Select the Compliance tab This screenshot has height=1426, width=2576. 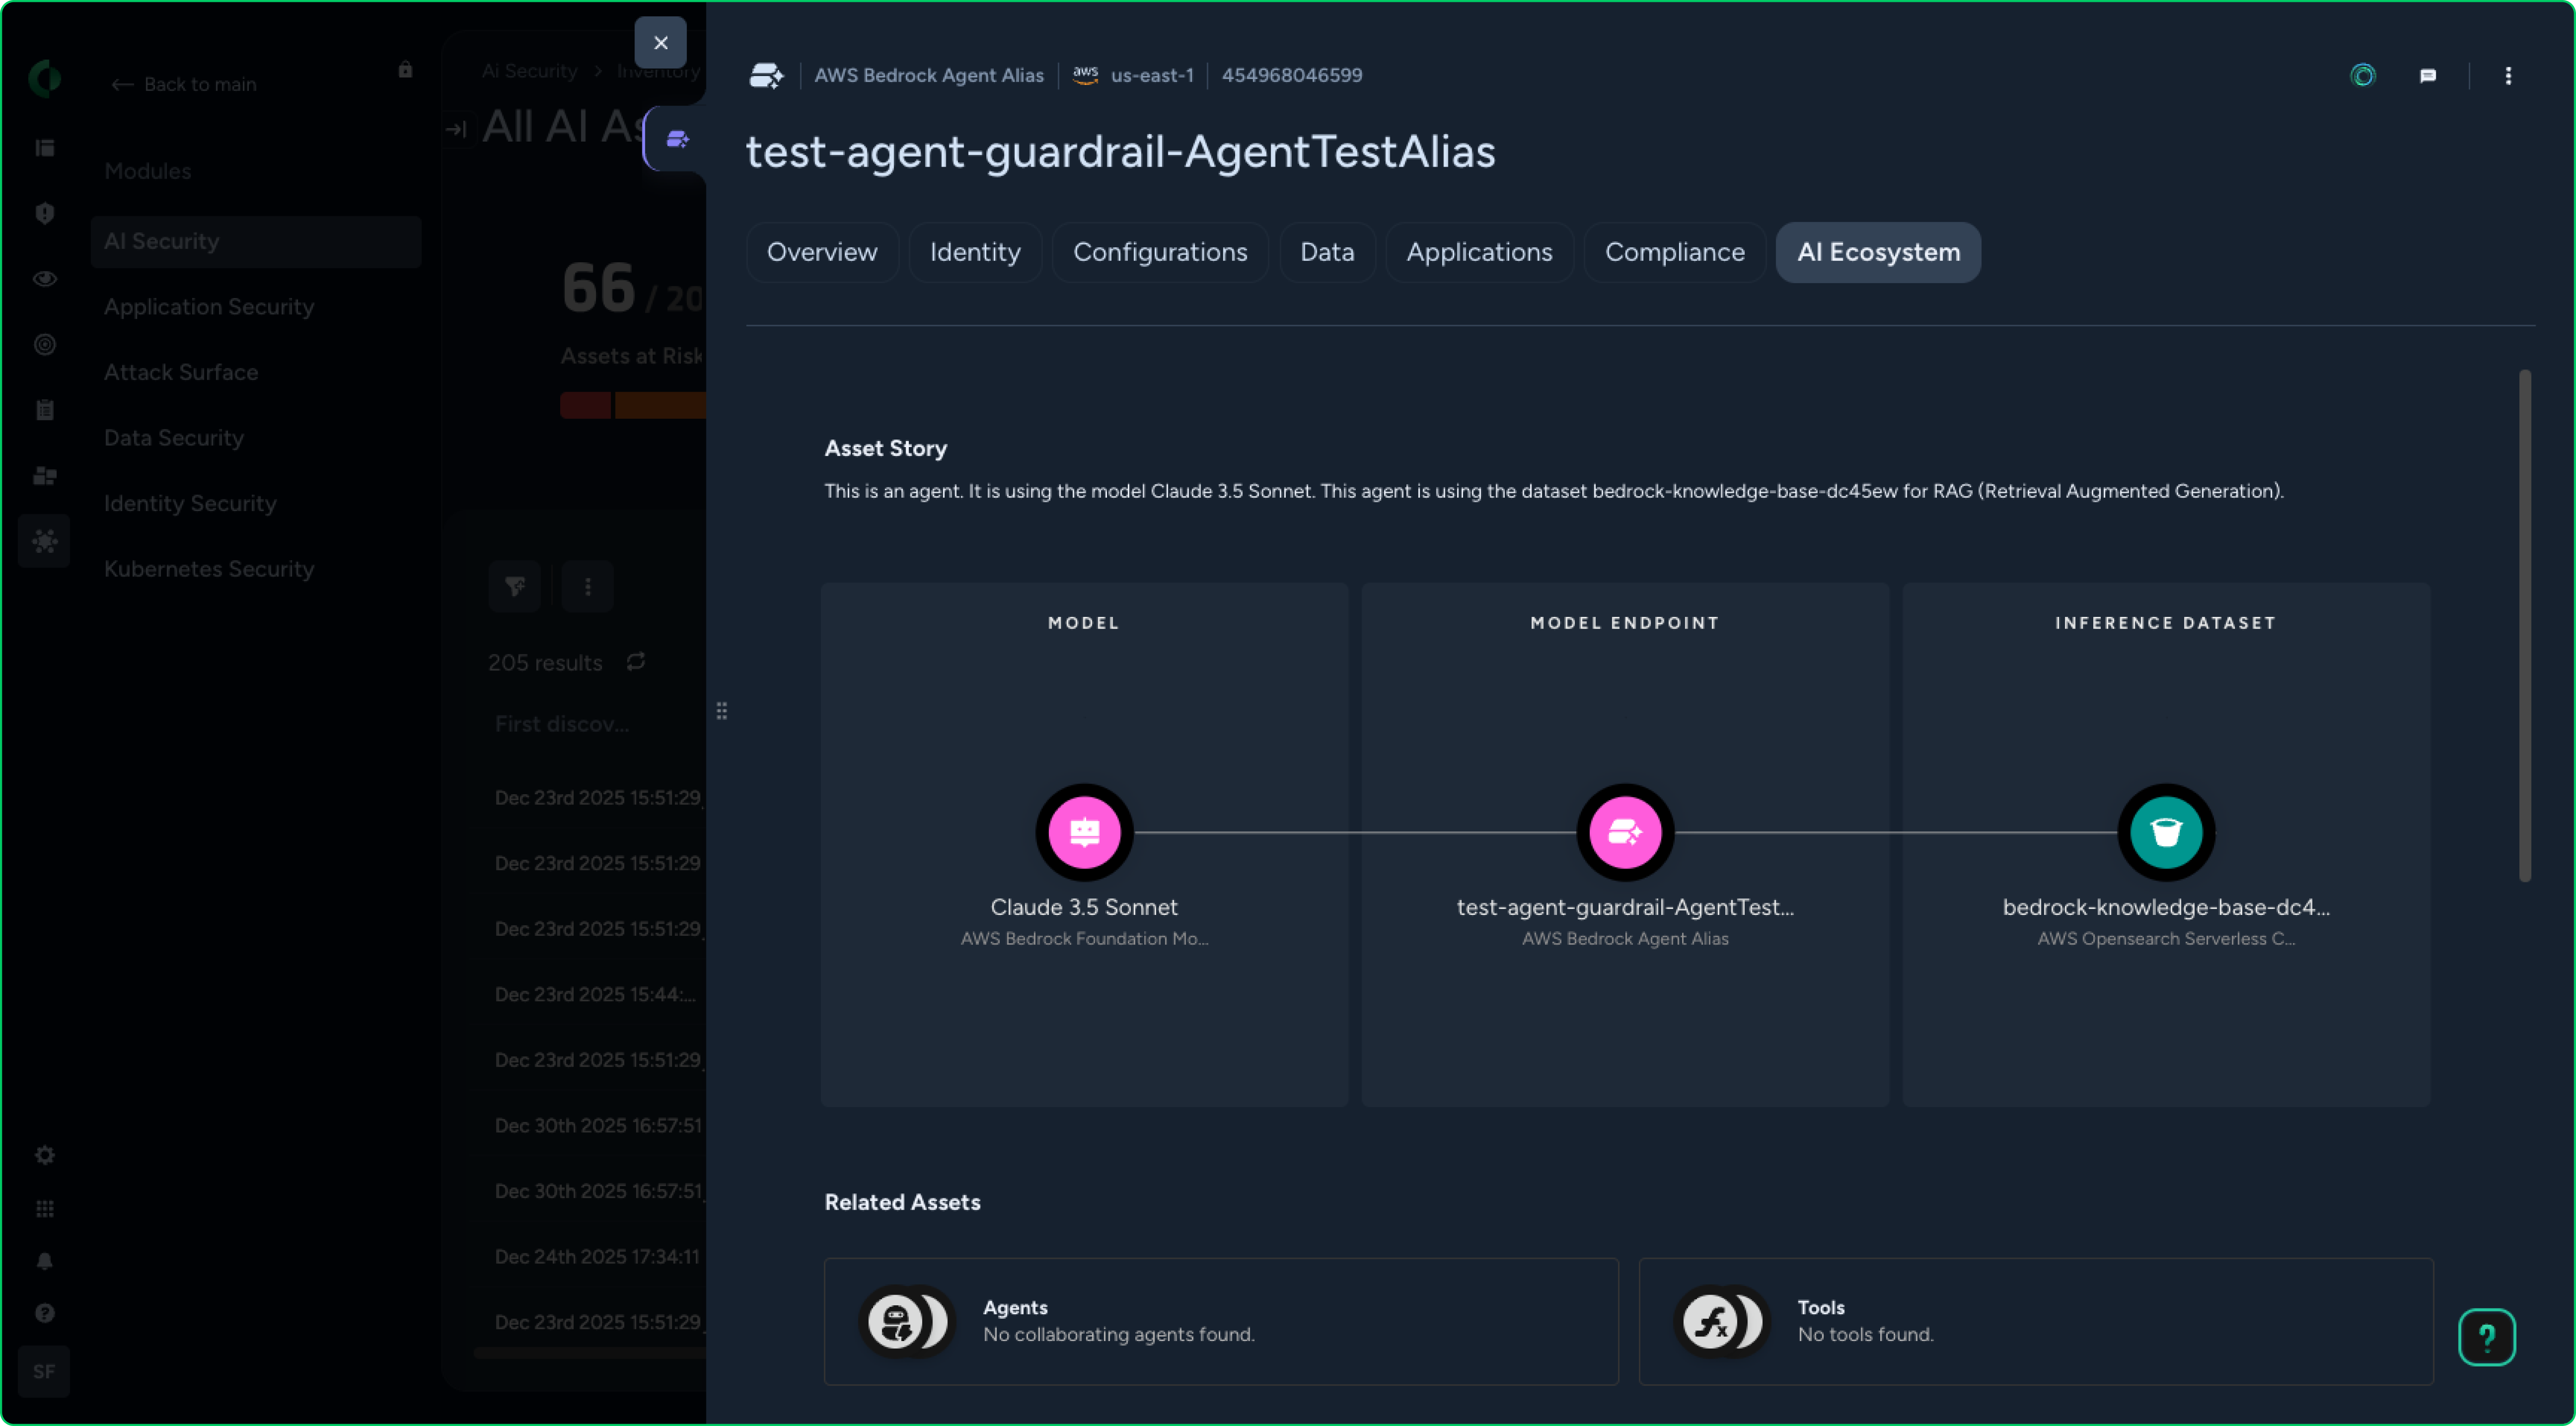click(x=1674, y=252)
